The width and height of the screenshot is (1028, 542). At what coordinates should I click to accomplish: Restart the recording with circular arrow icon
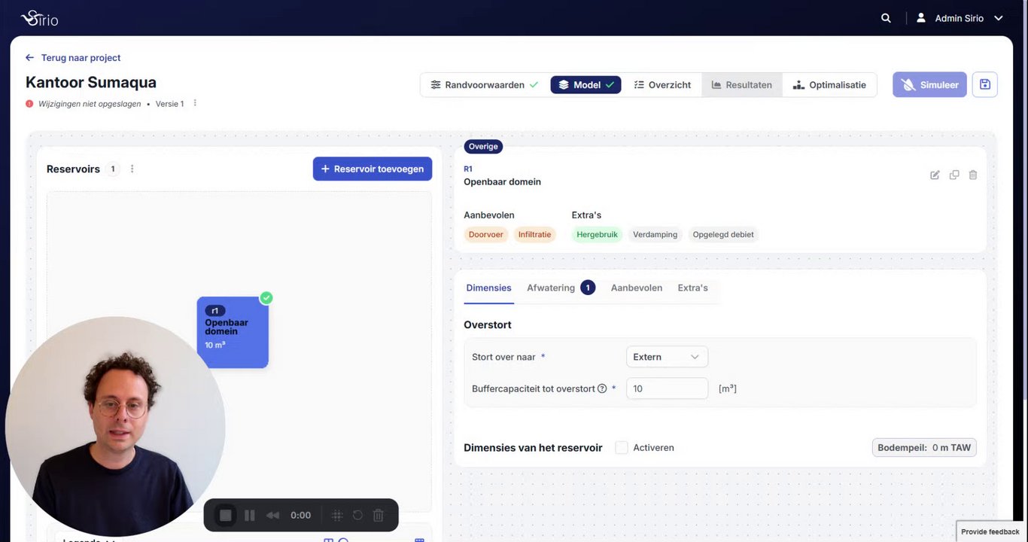point(357,516)
